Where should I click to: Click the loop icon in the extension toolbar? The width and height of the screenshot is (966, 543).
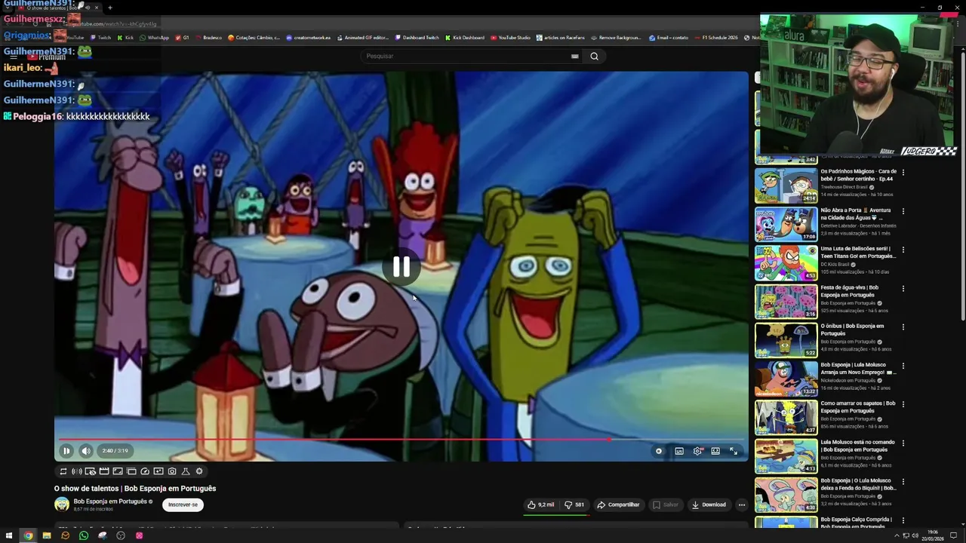[63, 471]
